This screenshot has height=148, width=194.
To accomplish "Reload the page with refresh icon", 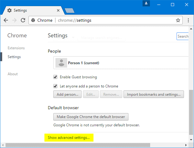I will (x=23, y=20).
